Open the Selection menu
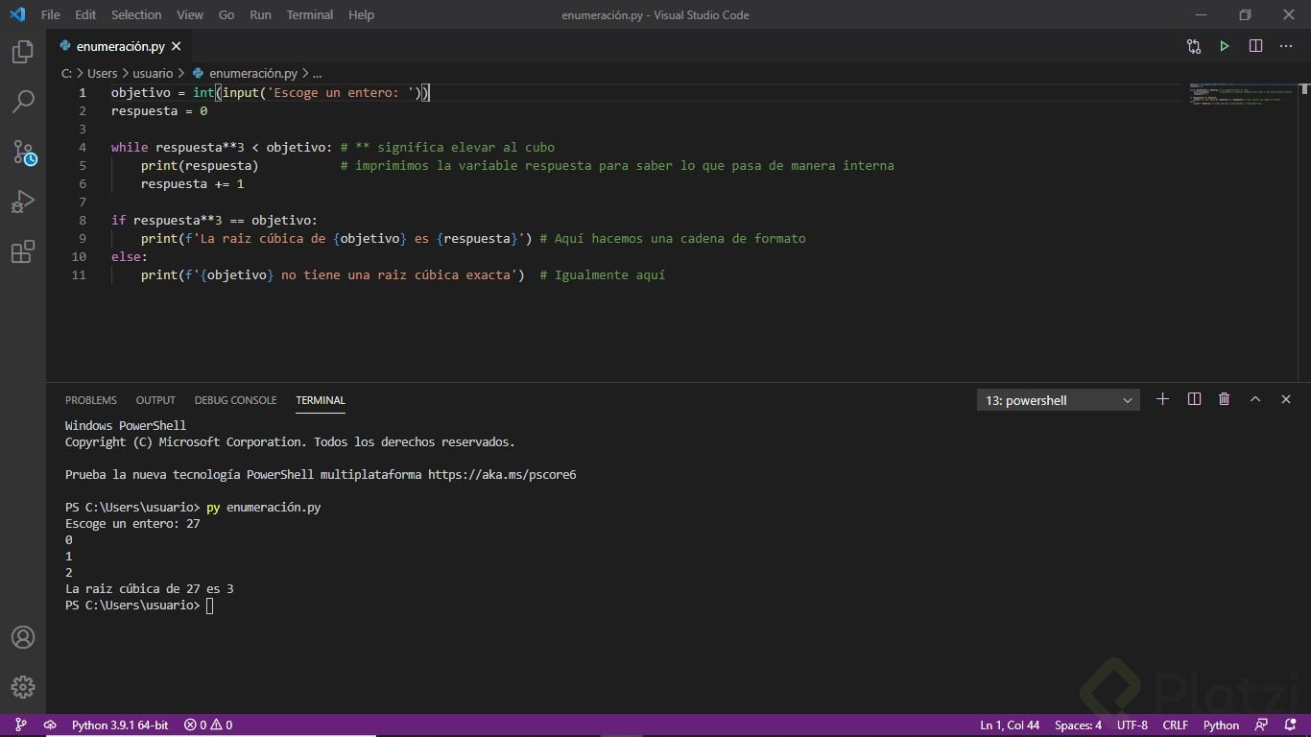This screenshot has height=737, width=1311. (x=136, y=14)
